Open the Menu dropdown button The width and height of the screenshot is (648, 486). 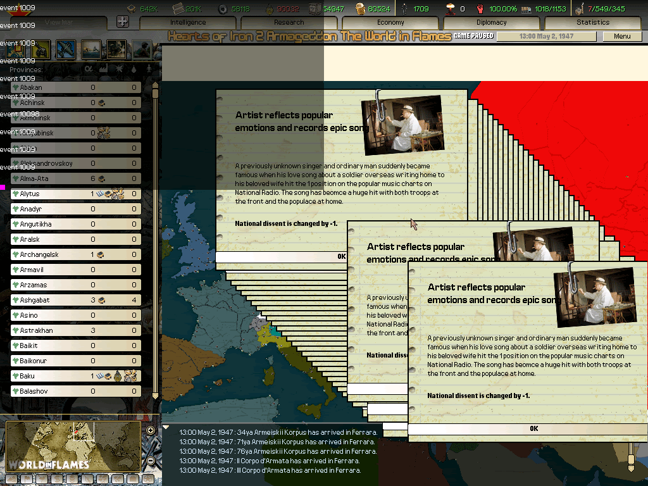tap(622, 36)
